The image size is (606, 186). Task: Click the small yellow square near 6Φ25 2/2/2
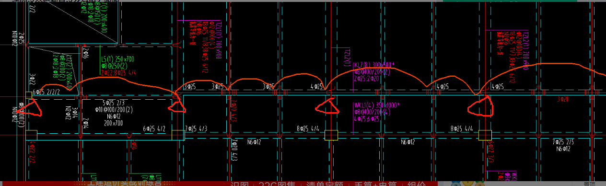[x=29, y=95]
